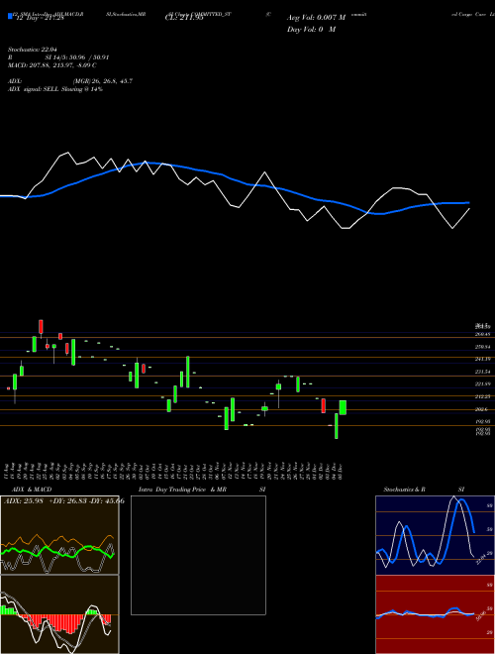Select the 'CL: 211.95' closing price text
The width and height of the screenshot is (495, 654).
click(x=184, y=19)
